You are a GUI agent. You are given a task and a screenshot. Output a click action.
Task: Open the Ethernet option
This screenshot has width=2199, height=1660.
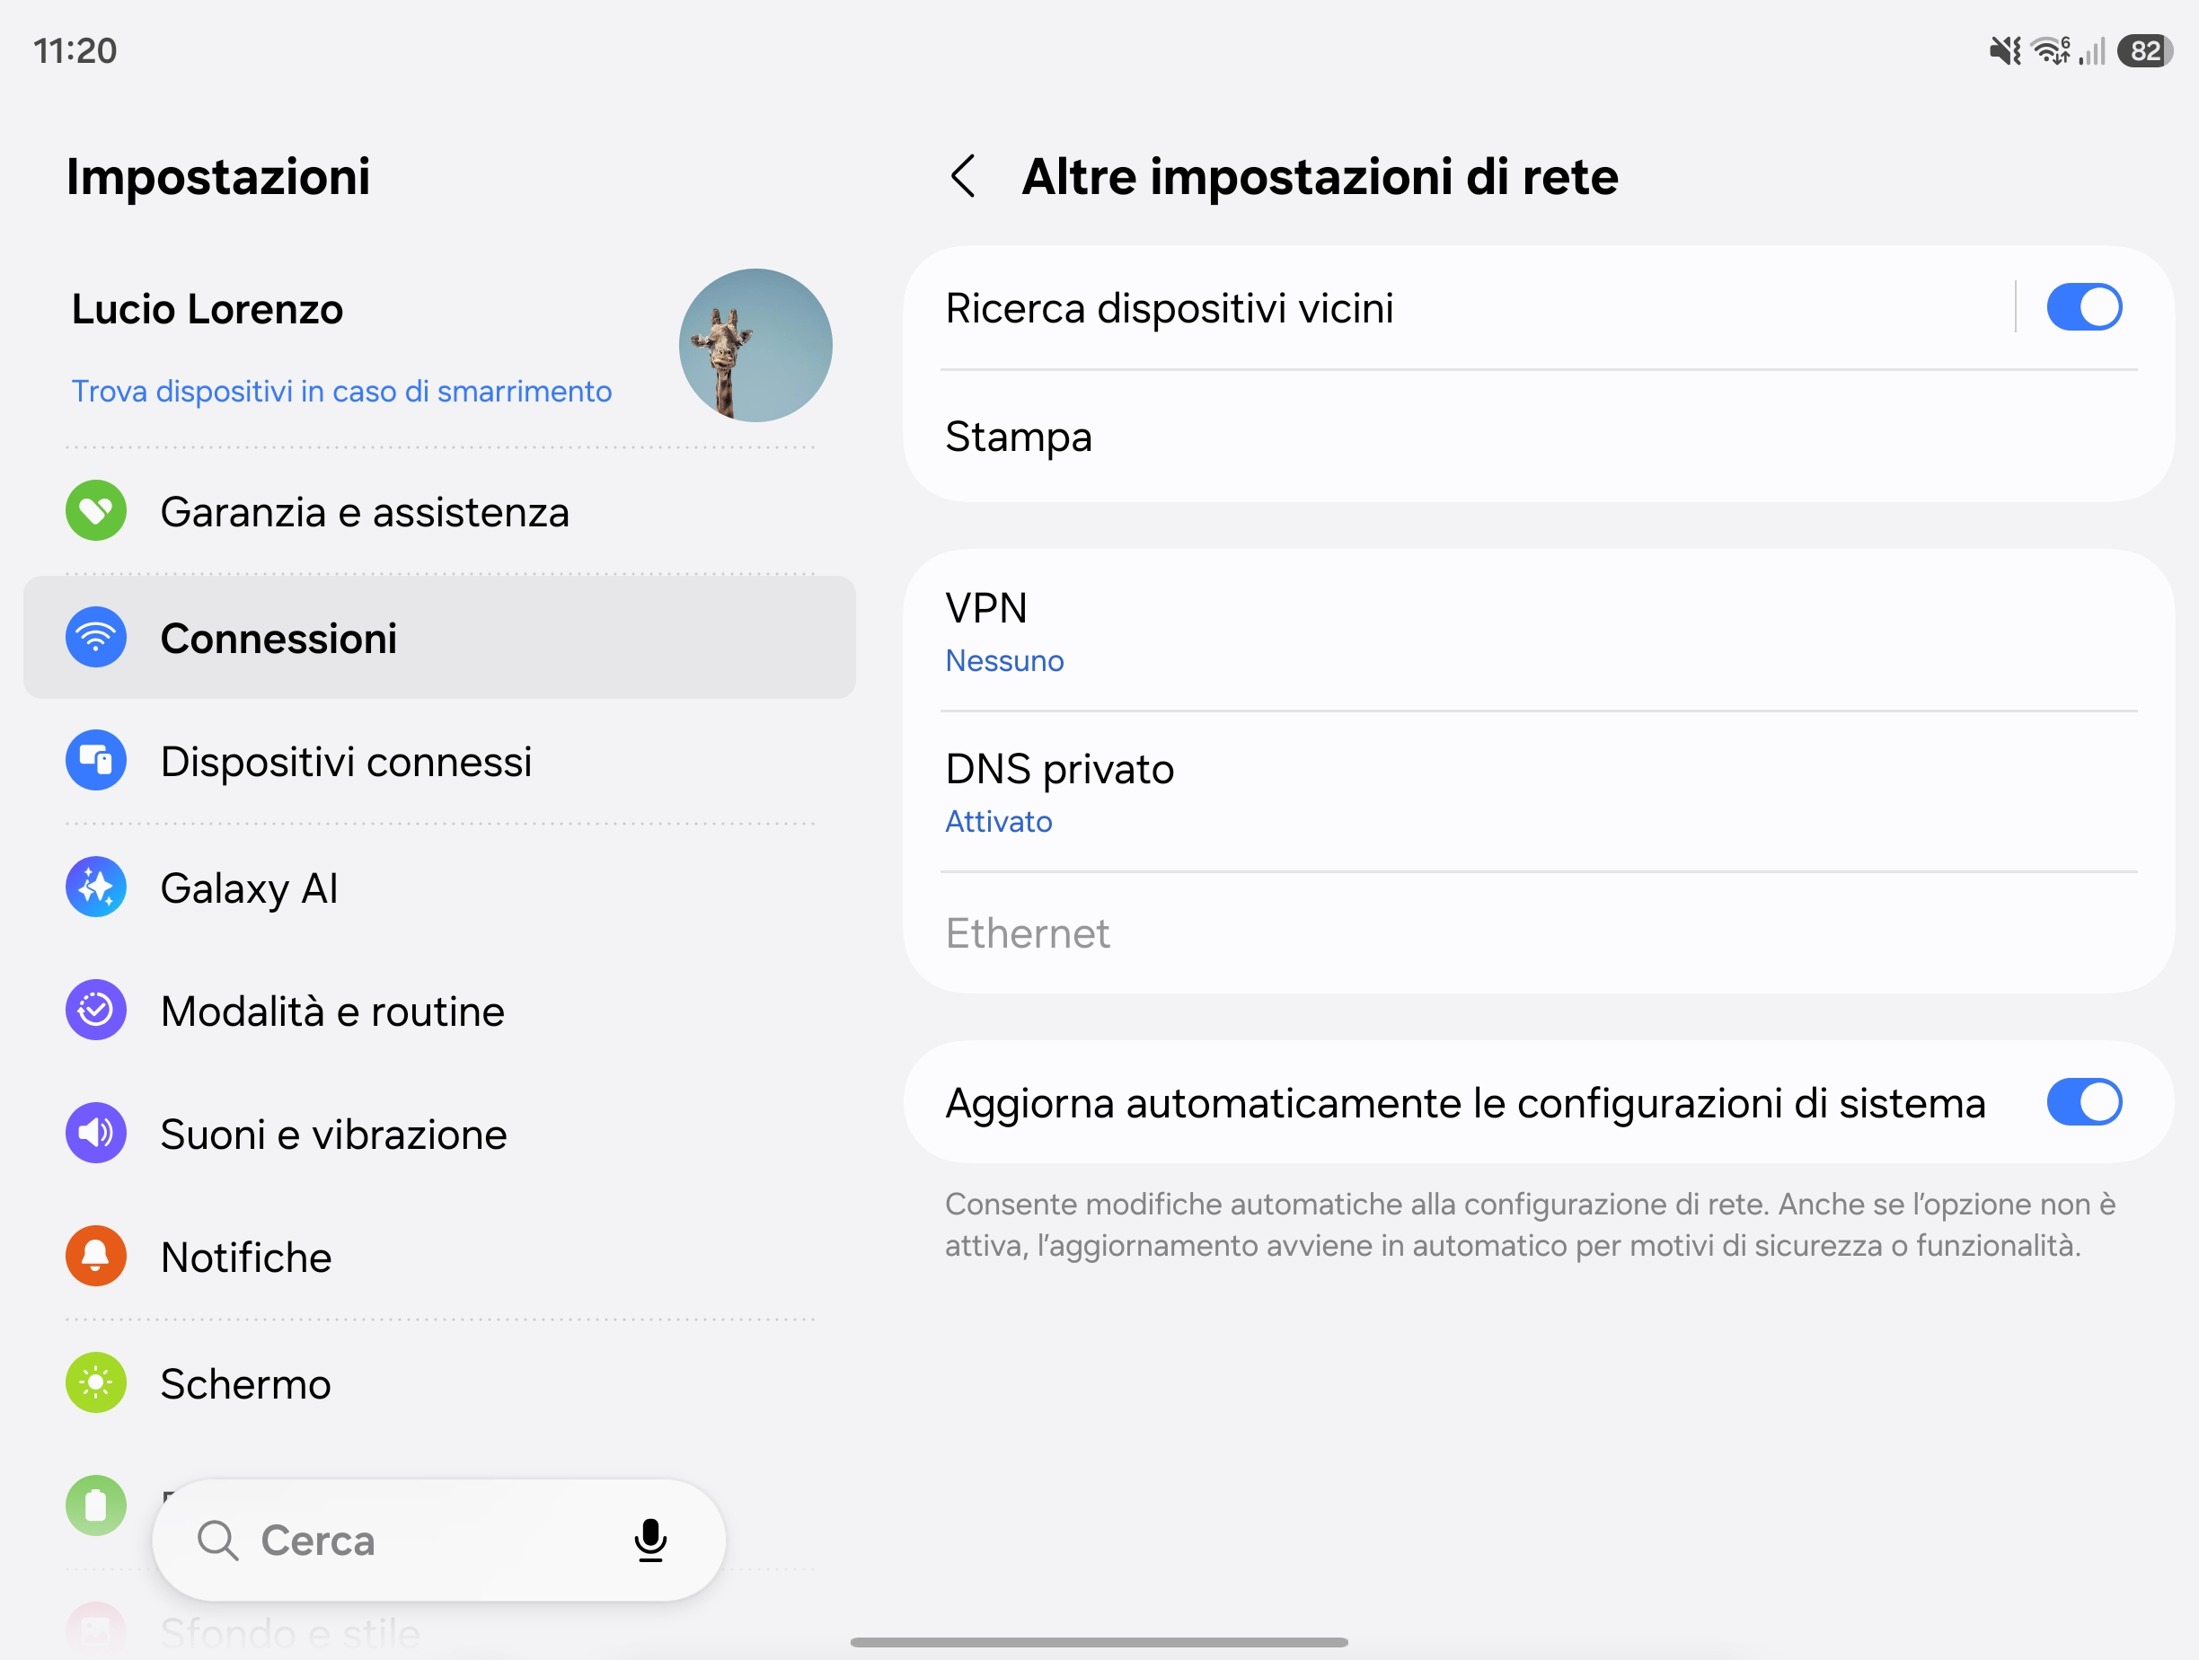(1538, 933)
